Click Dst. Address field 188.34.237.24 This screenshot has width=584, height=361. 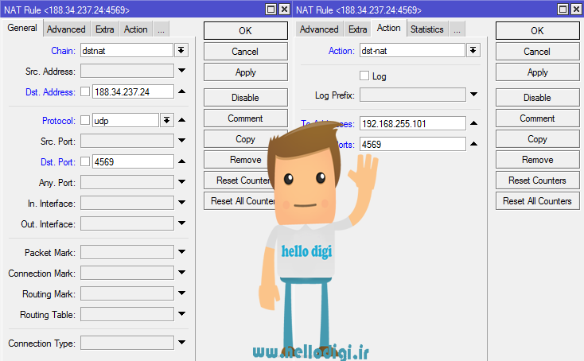click(133, 91)
